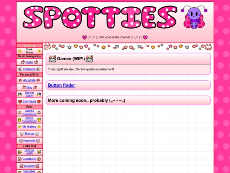Go to Kaomojis page

point(29,141)
